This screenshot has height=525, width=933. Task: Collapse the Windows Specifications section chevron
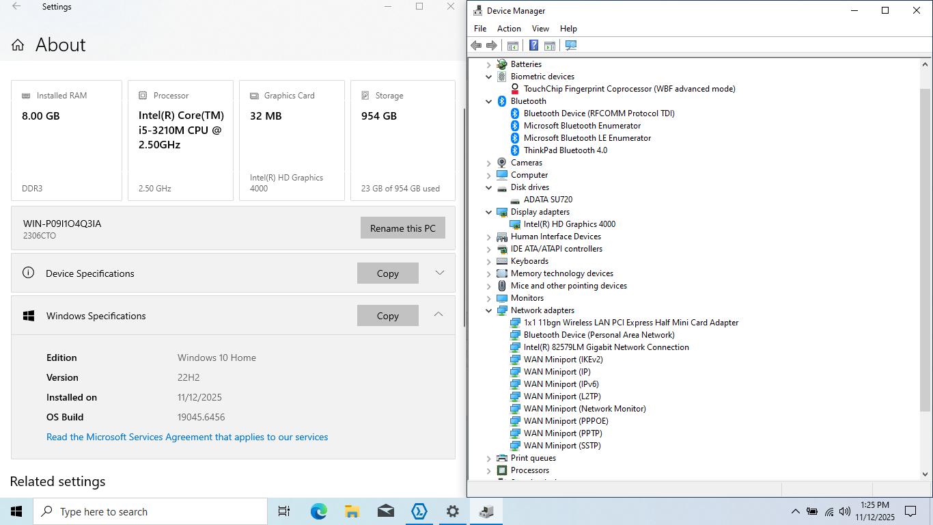pos(438,315)
